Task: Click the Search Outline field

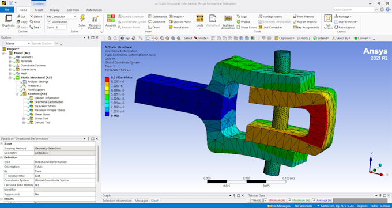Action: [42, 43]
